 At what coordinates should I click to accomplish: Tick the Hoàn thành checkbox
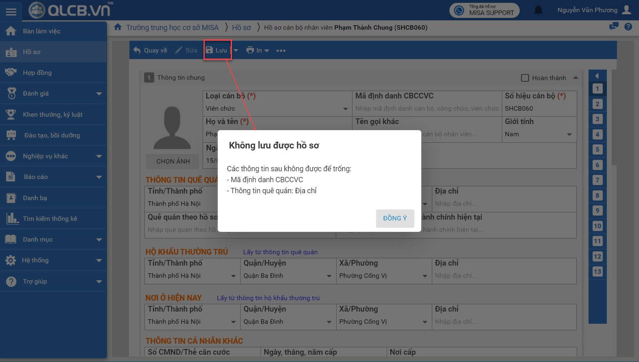525,78
